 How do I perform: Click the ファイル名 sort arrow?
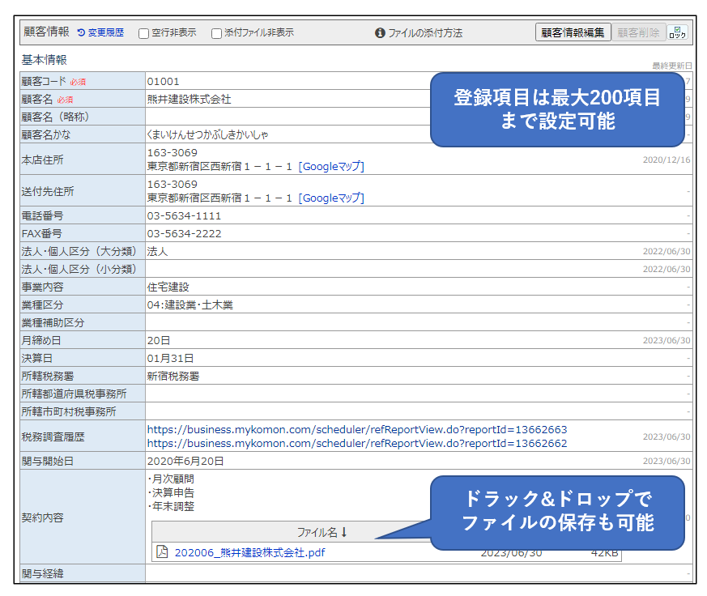pyautogui.click(x=343, y=532)
